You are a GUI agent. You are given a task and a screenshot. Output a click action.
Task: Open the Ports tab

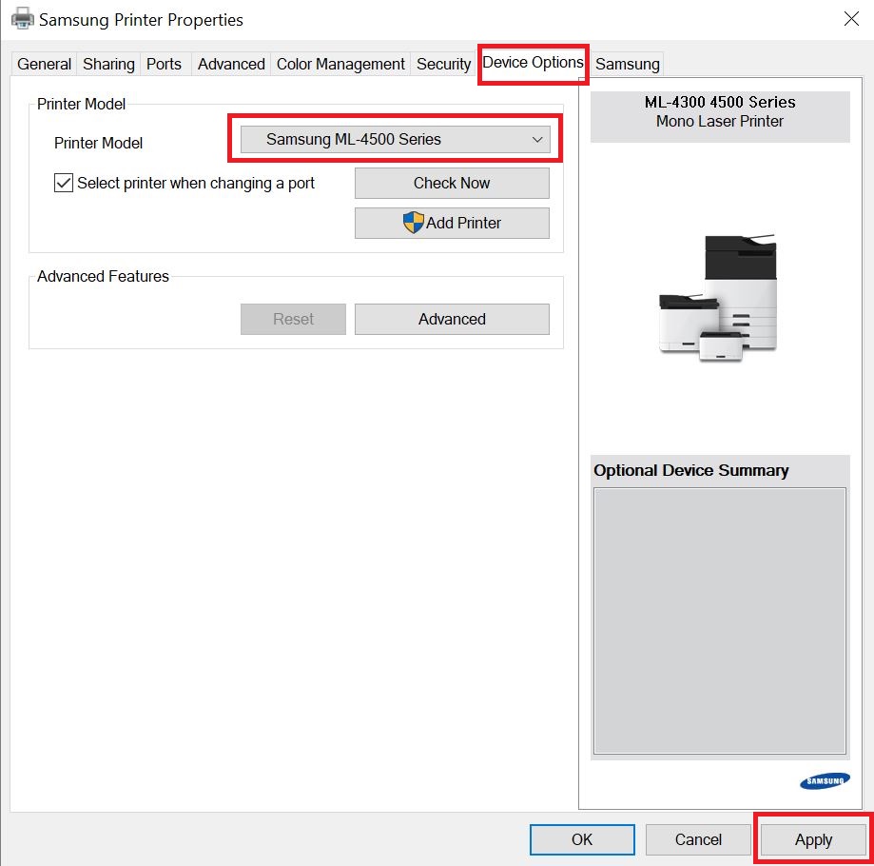[164, 64]
